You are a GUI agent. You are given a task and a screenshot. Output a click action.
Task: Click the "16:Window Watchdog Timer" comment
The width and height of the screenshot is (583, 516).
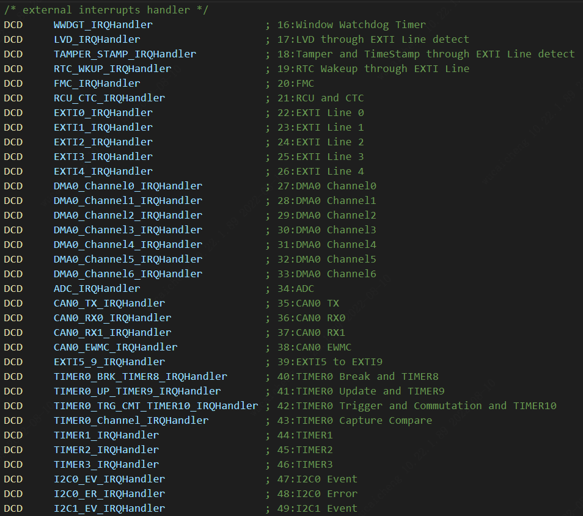(x=351, y=25)
